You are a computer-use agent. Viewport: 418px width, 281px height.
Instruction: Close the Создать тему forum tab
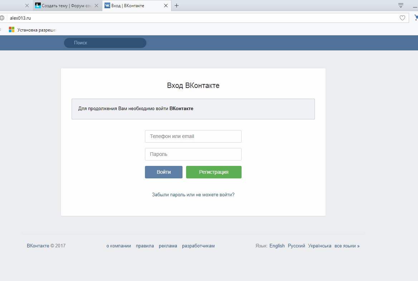tap(97, 6)
